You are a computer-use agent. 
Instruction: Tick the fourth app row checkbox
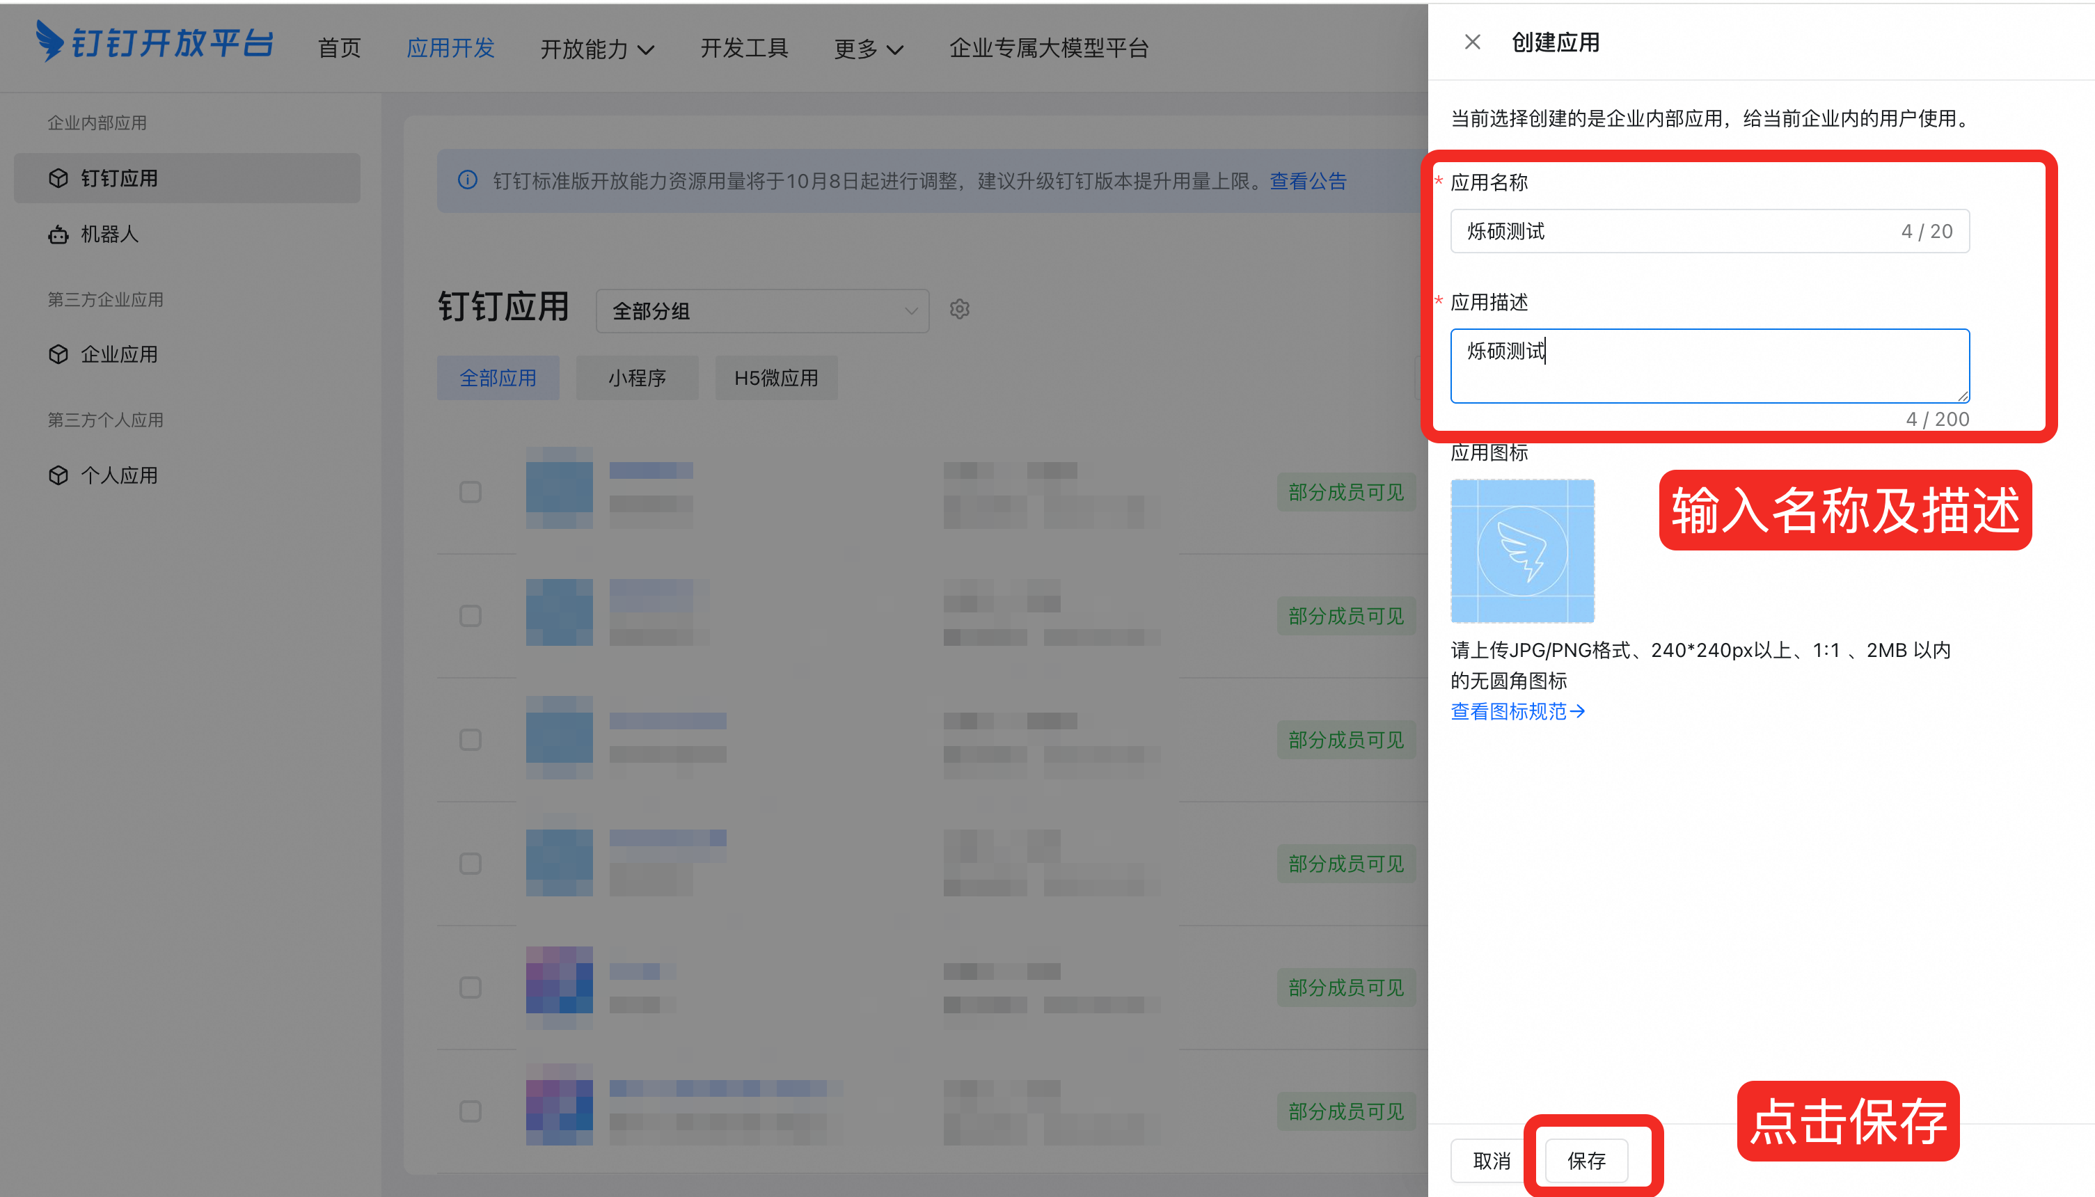[471, 863]
